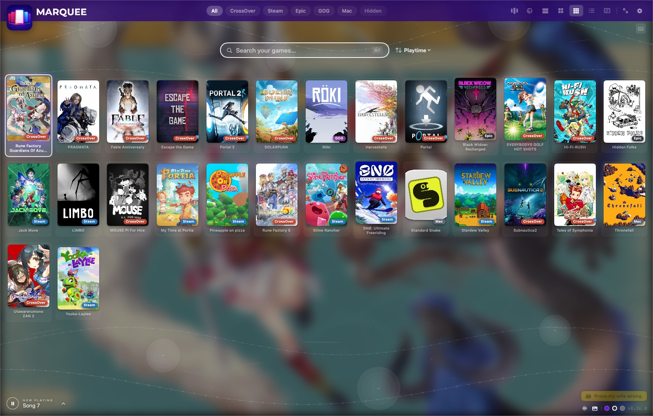Image resolution: width=653 pixels, height=416 pixels.
Task: Select the Tales of Symphonia cover
Action: (x=575, y=195)
